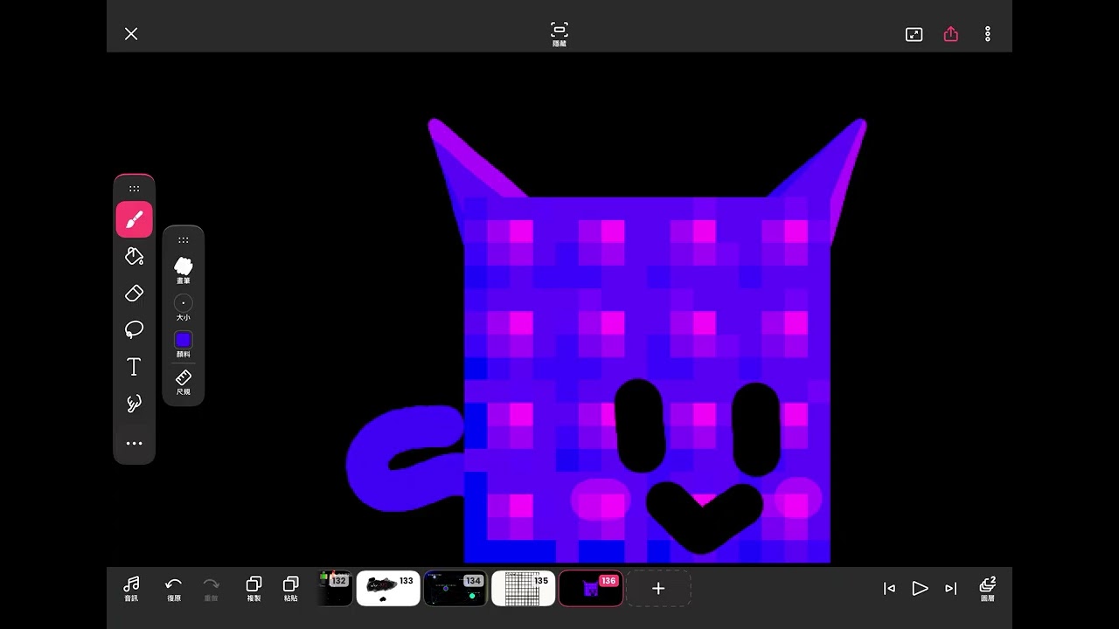Image resolution: width=1119 pixels, height=629 pixels.
Task: Open the brush type picker
Action: (183, 269)
